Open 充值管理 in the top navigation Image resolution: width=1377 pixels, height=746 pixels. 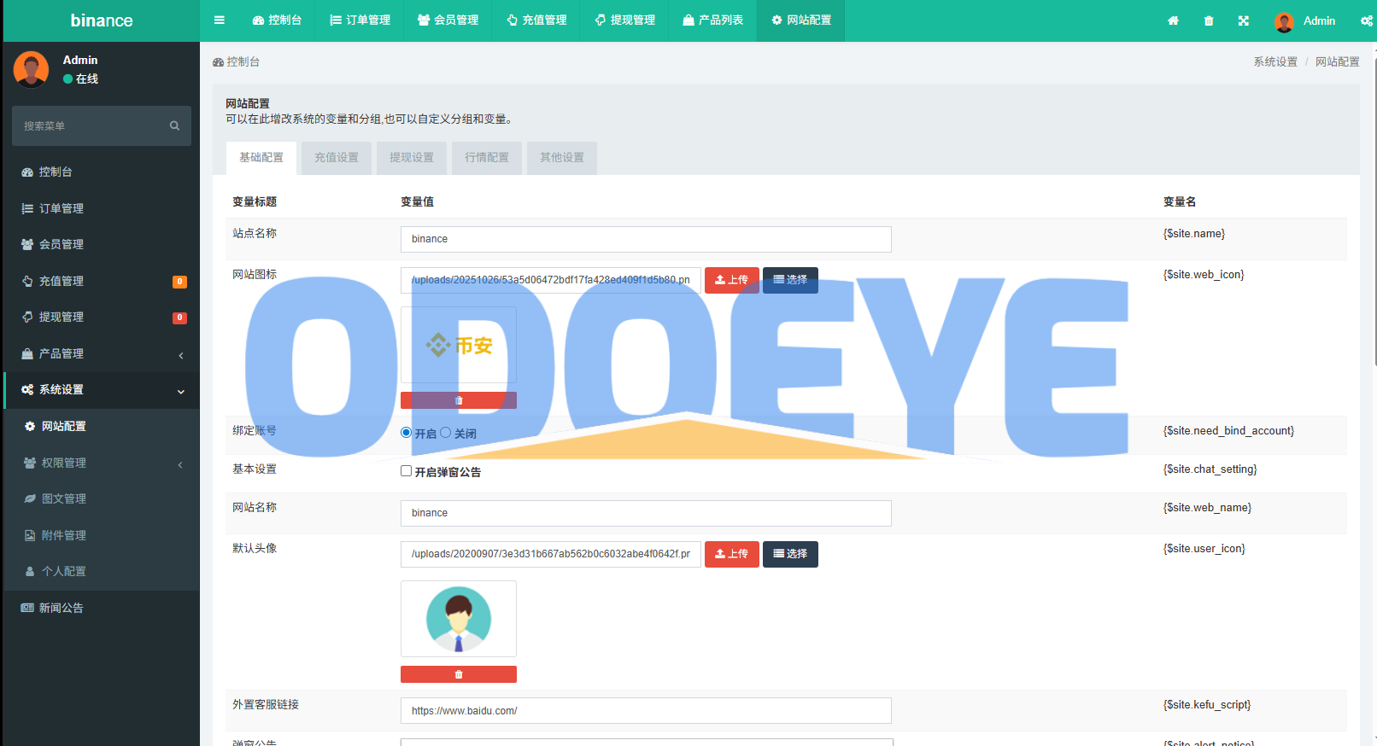click(536, 20)
